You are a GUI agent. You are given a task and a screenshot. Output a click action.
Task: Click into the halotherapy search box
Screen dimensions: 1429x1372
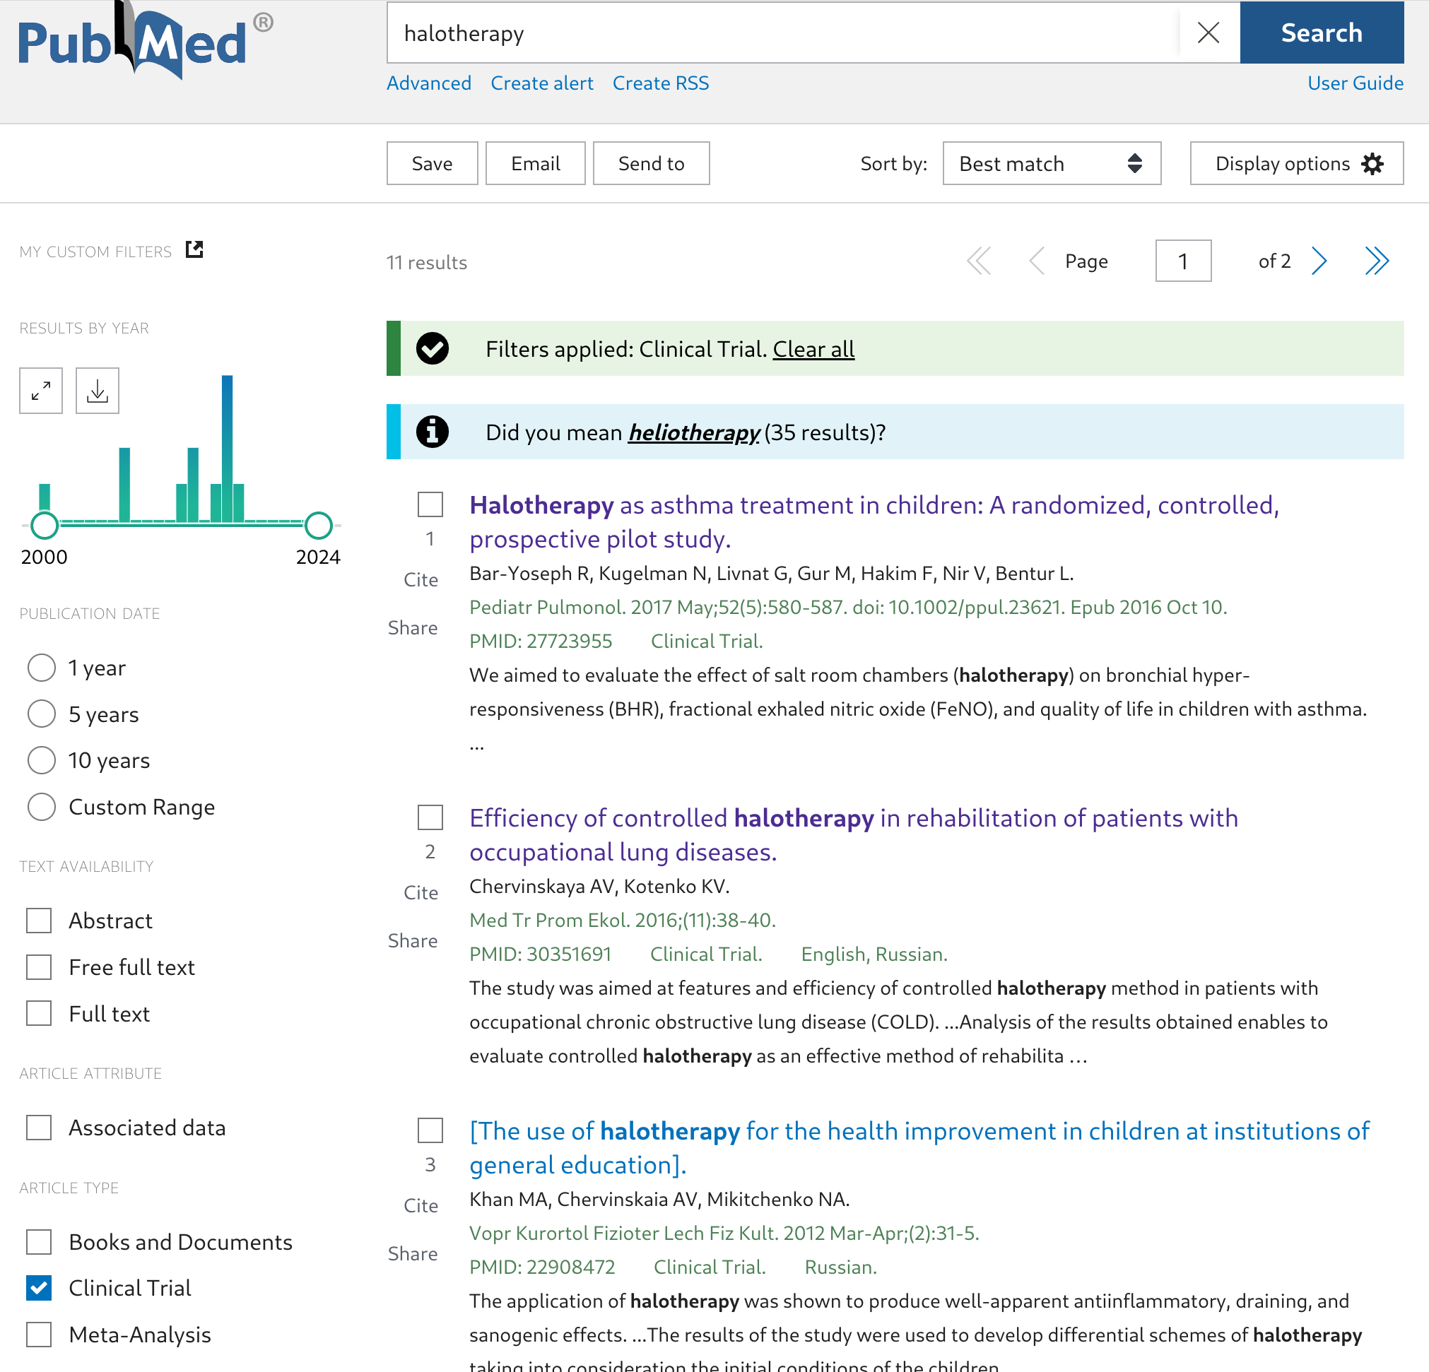784,32
